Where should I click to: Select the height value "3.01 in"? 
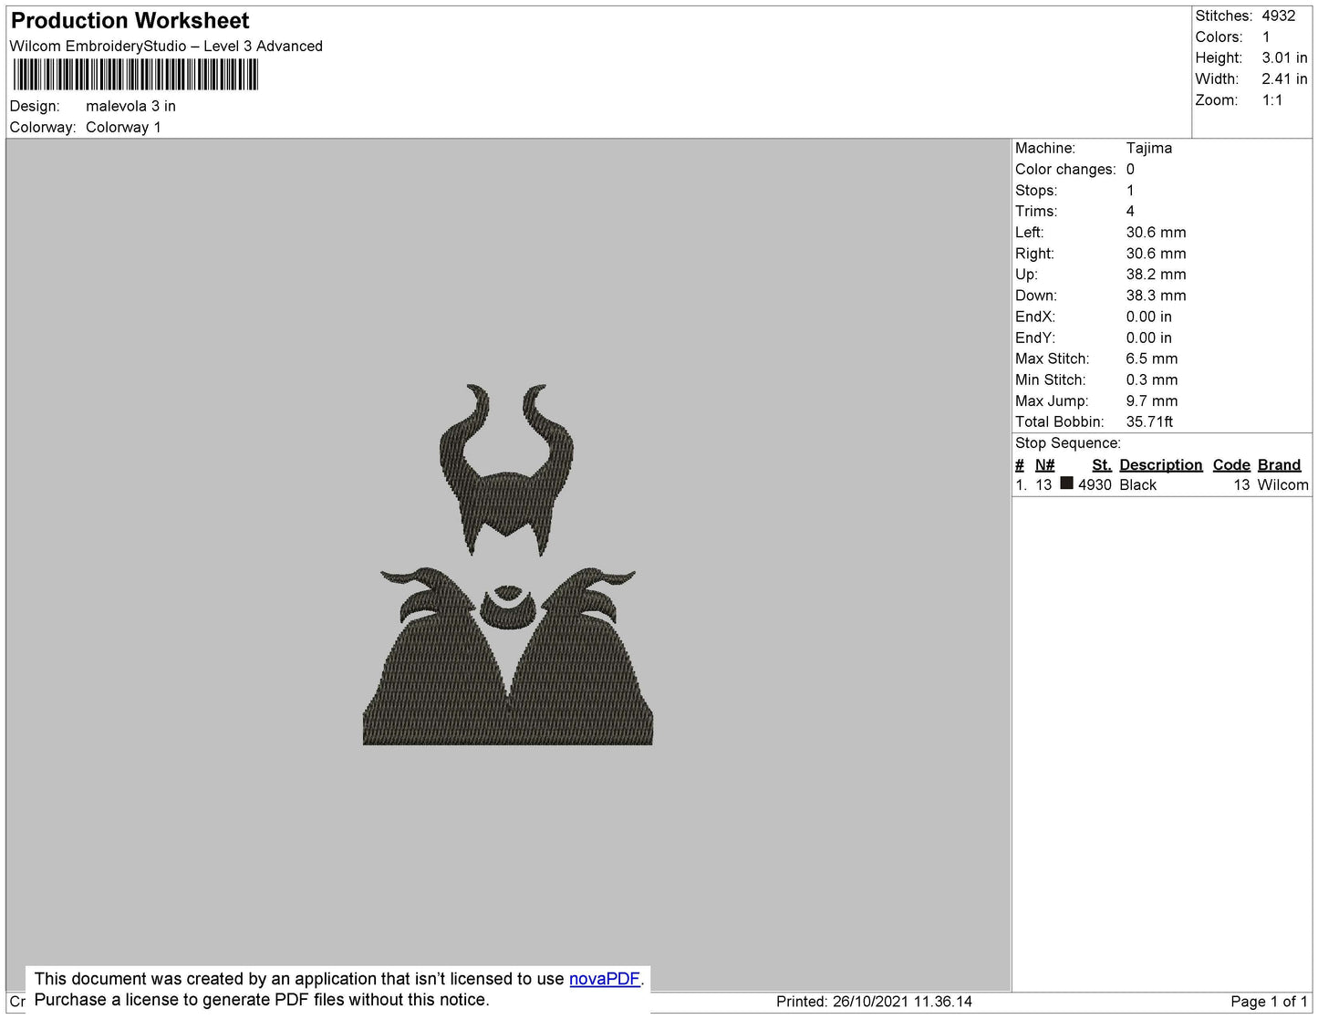1284,58
